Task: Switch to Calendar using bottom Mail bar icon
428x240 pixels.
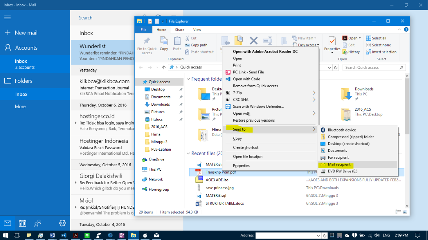Action: click(x=23, y=223)
